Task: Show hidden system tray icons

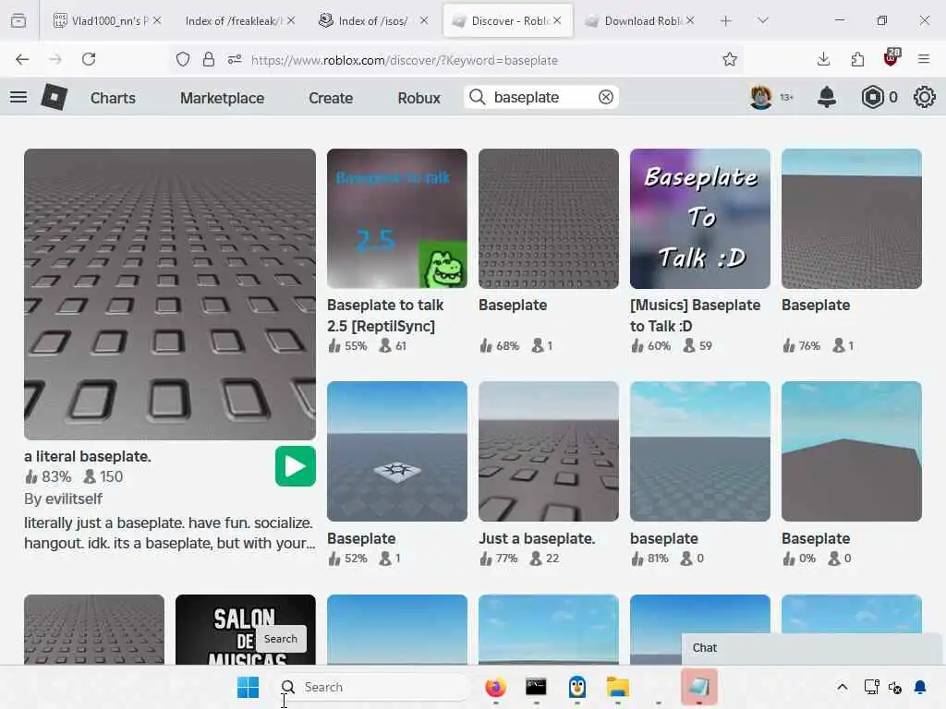Action: [843, 687]
